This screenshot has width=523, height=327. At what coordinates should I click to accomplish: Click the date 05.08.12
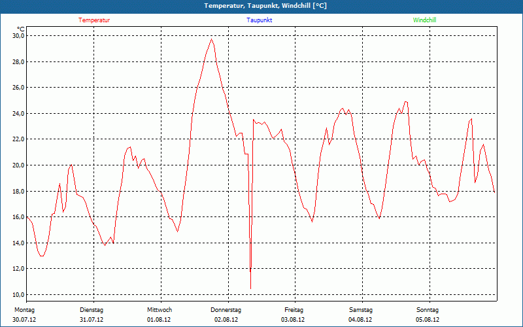(x=428, y=320)
